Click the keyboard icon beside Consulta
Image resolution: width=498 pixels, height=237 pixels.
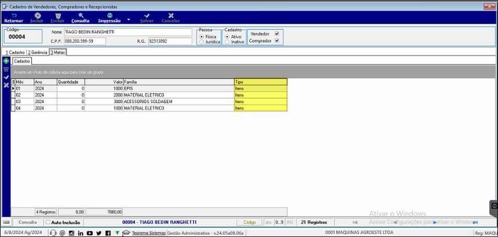6,222
